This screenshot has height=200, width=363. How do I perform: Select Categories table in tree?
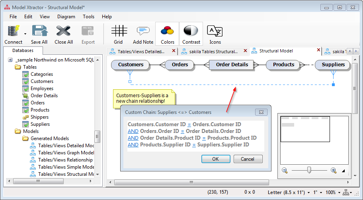point(42,74)
